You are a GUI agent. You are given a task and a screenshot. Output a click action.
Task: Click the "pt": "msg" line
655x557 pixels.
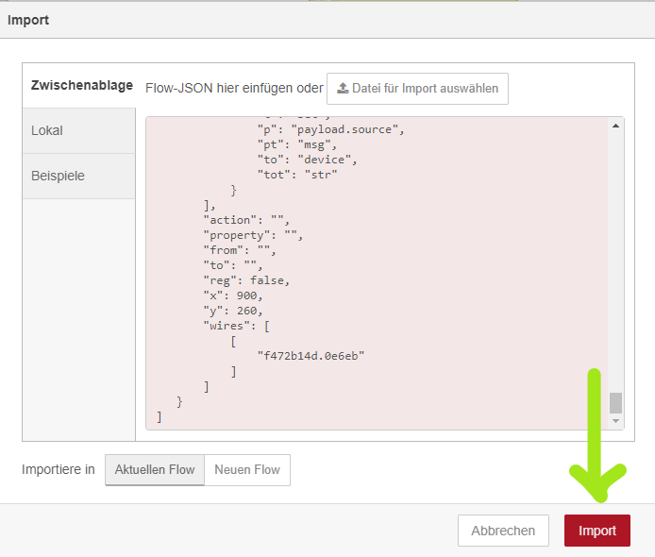[297, 144]
